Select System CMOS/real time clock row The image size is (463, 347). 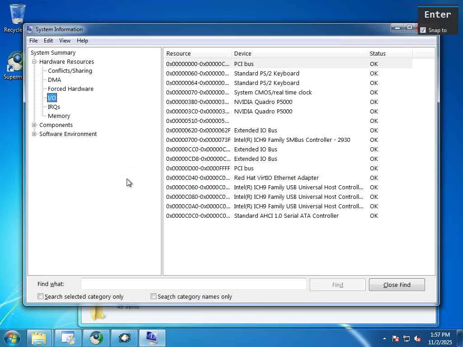coord(288,92)
